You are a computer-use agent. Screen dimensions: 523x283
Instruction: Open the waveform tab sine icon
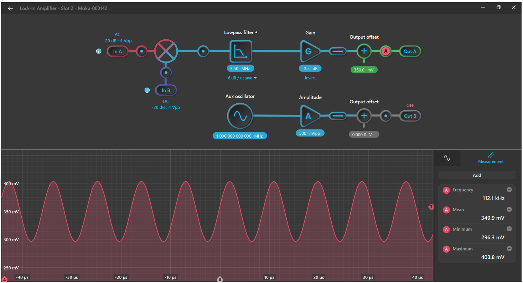pos(447,158)
